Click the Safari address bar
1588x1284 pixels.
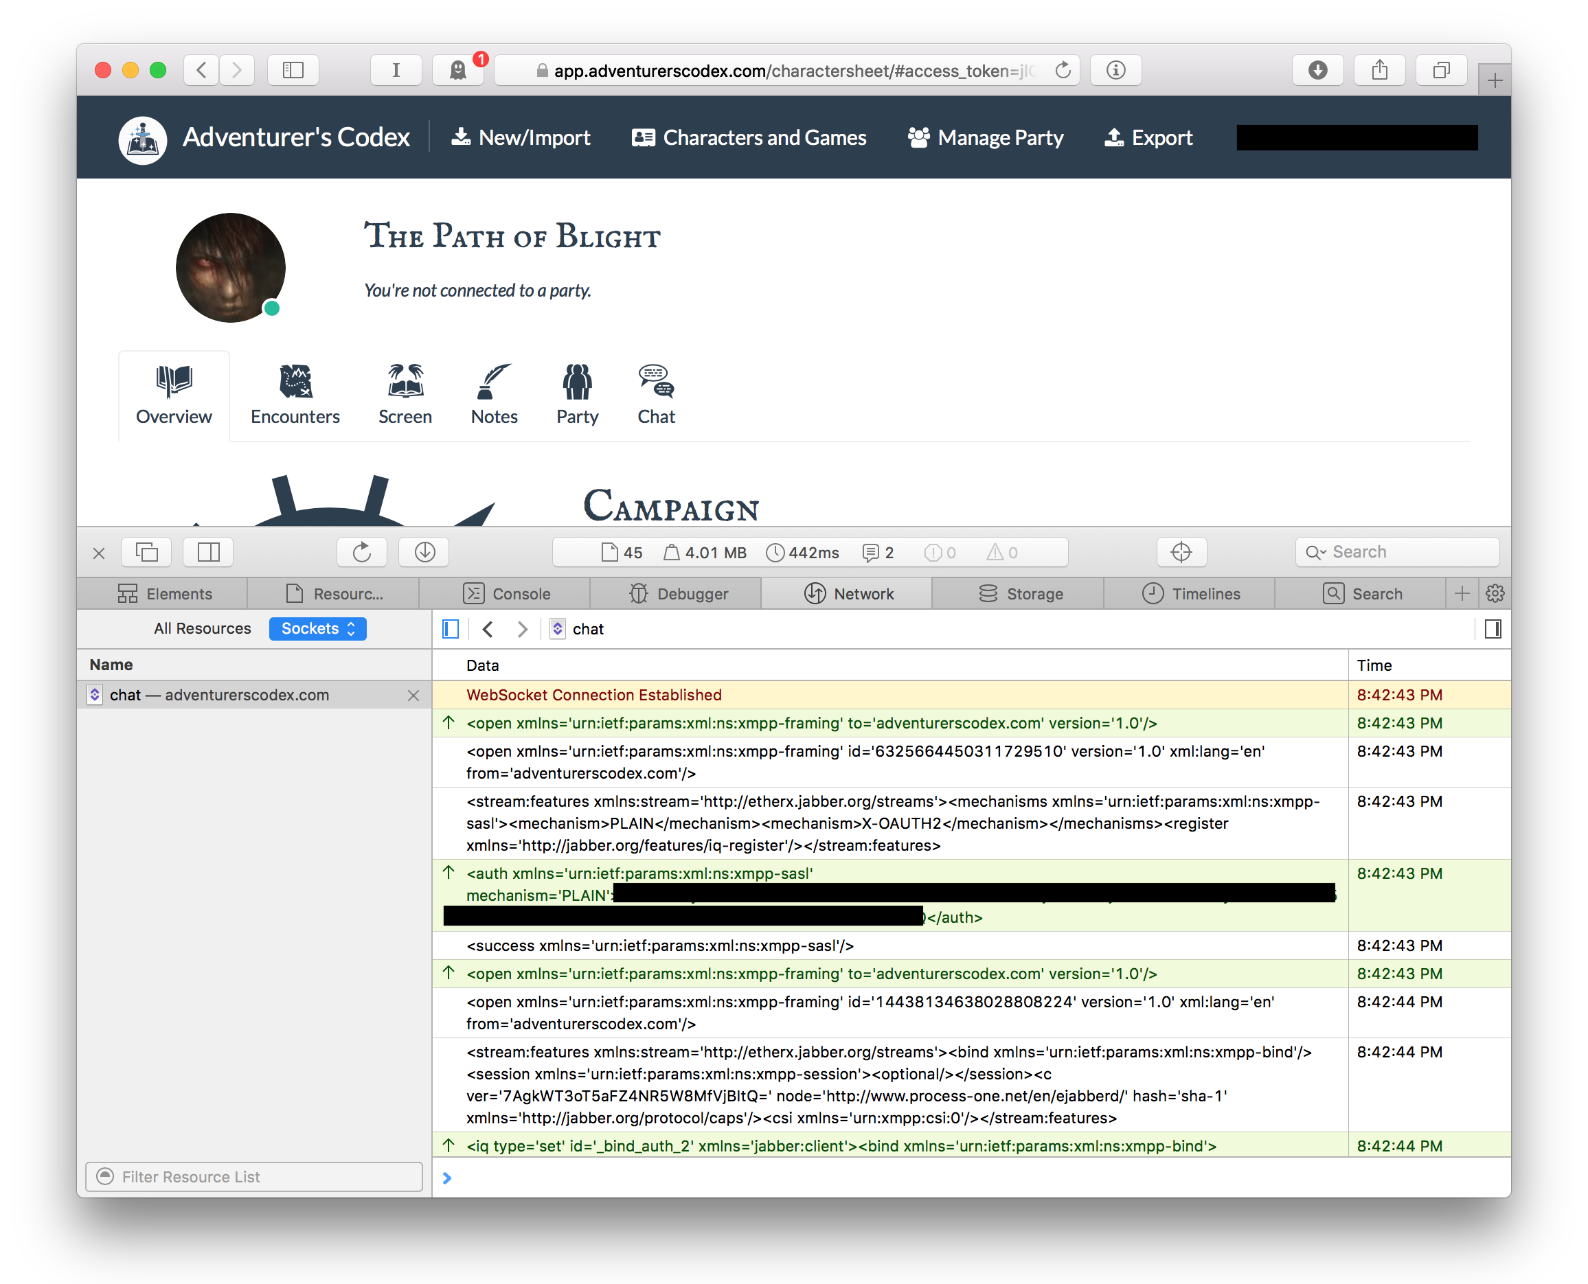point(786,70)
